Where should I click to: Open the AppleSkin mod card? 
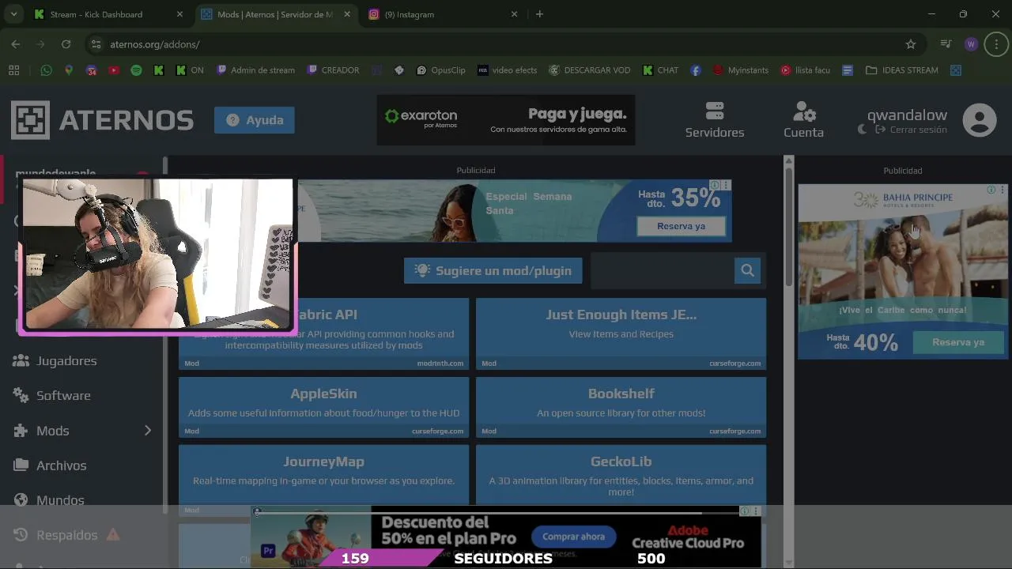coord(323,407)
